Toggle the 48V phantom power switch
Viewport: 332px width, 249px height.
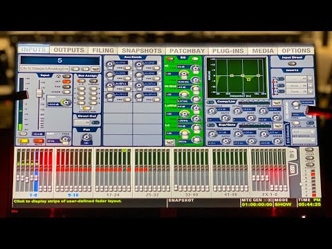point(66,82)
